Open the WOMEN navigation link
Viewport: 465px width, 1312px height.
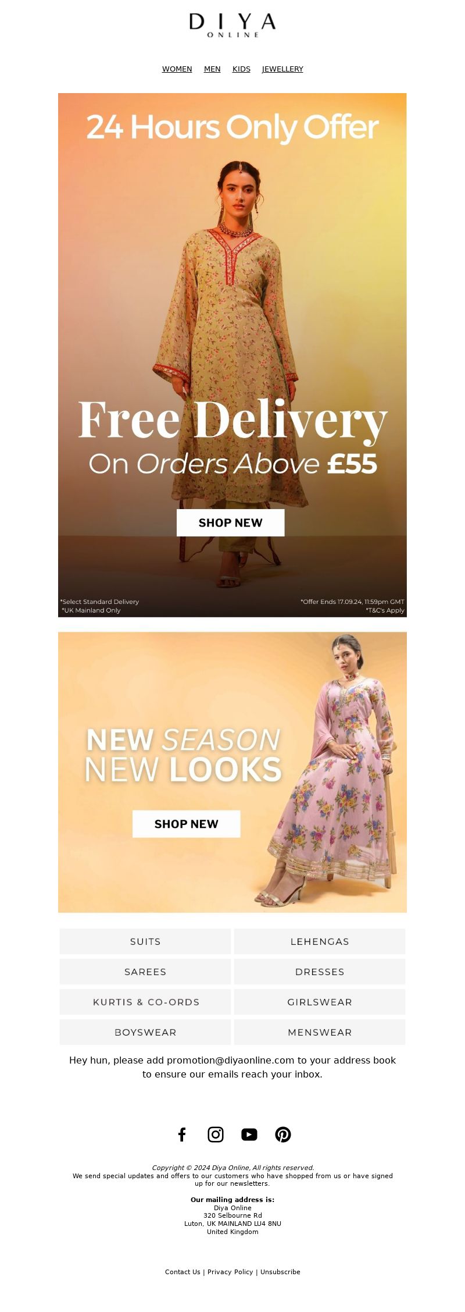point(177,69)
